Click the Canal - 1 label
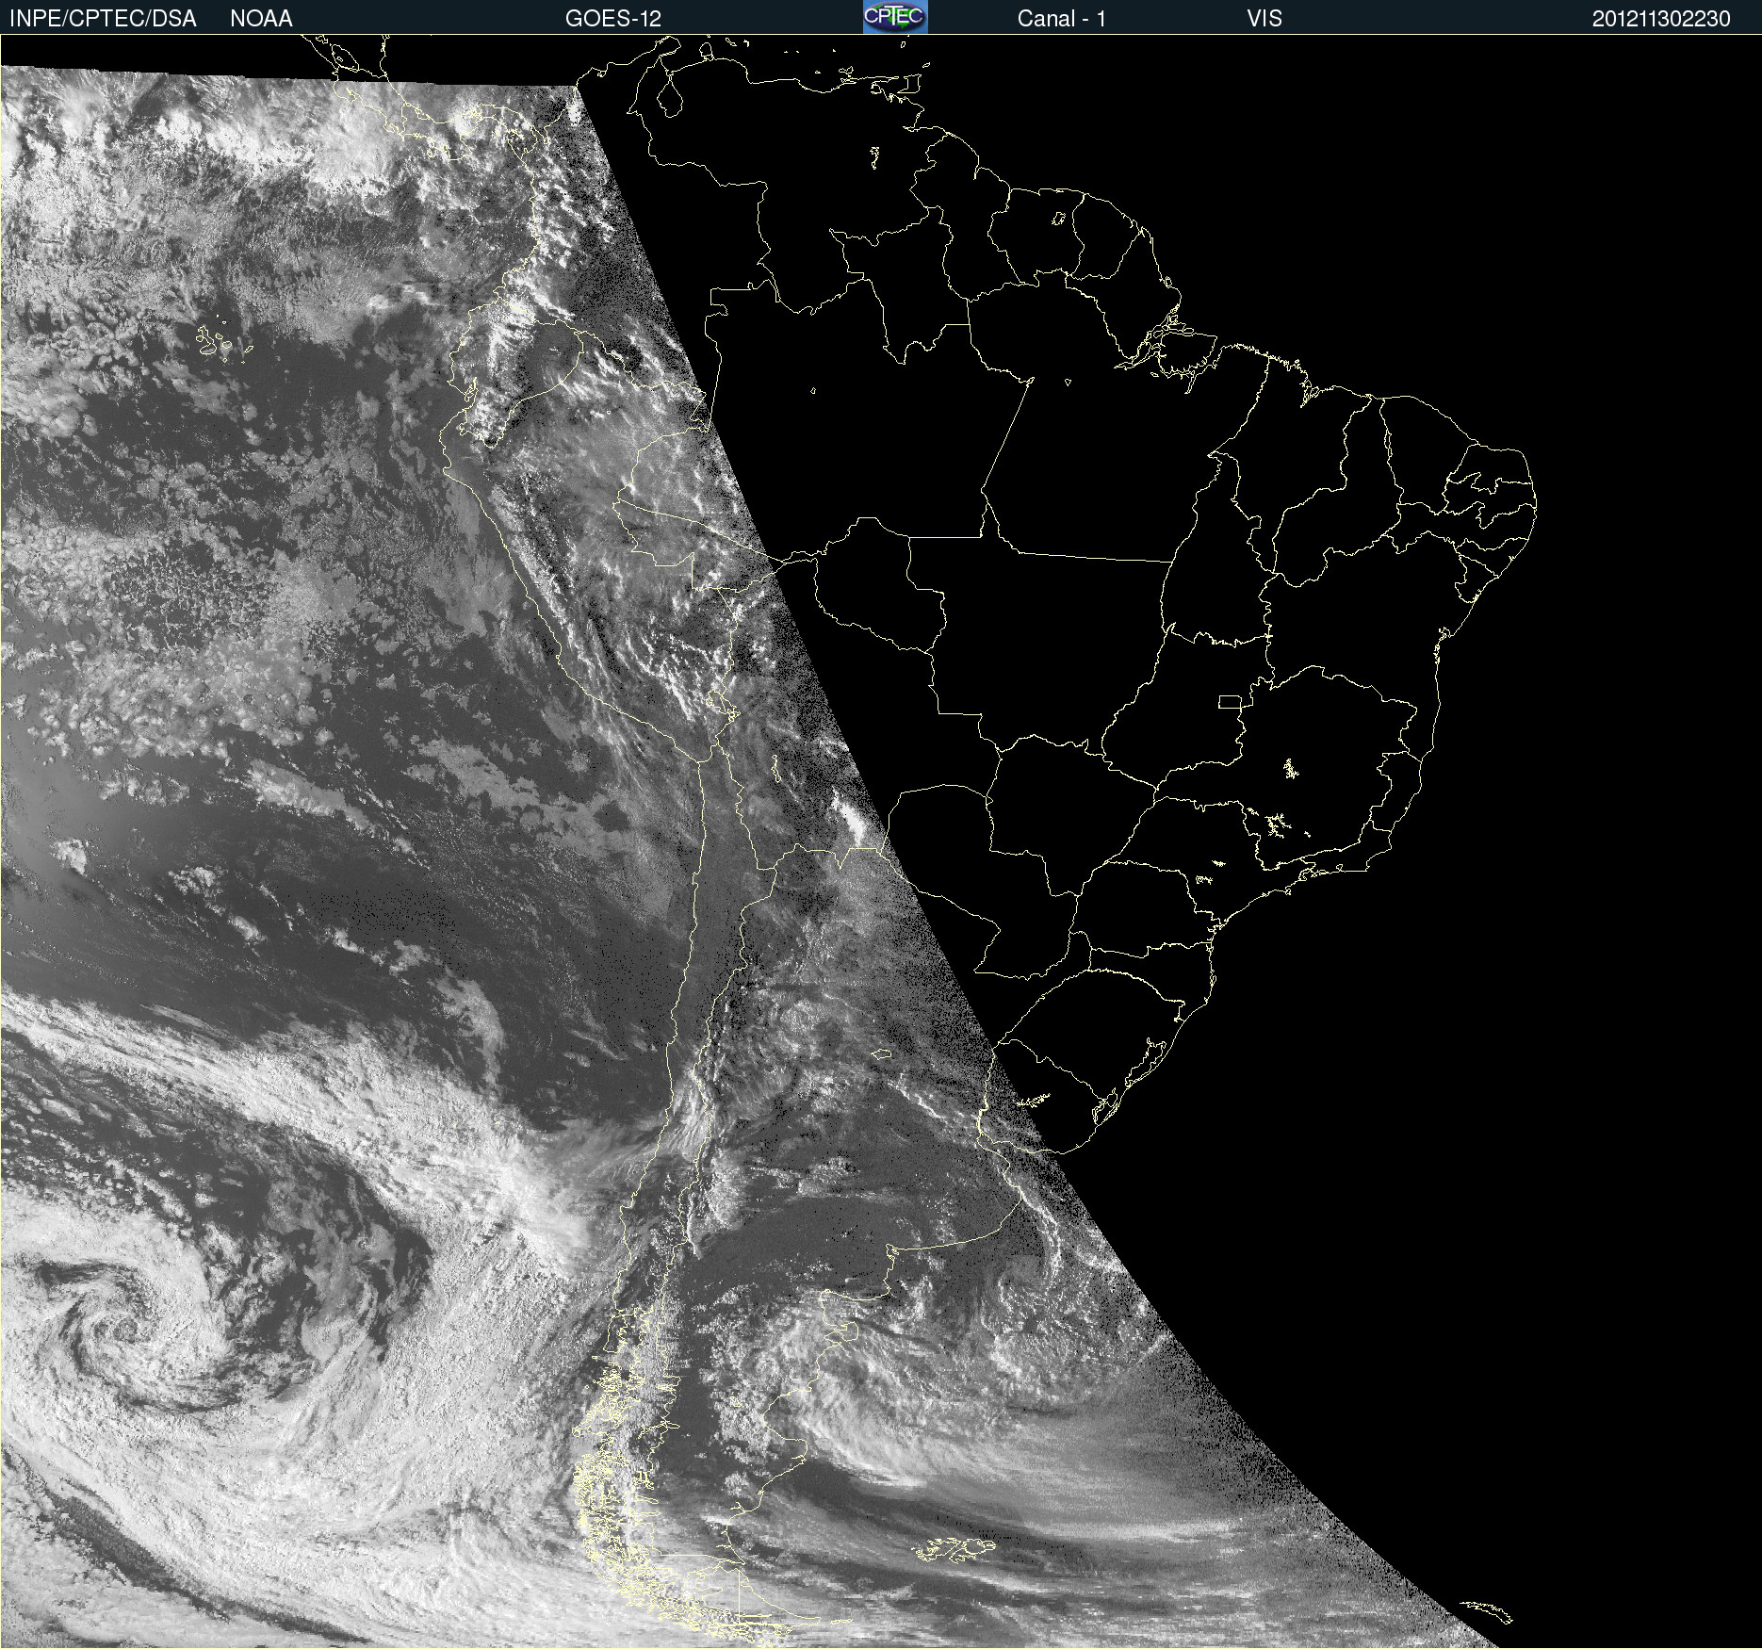The image size is (1762, 1649). (x=1061, y=19)
